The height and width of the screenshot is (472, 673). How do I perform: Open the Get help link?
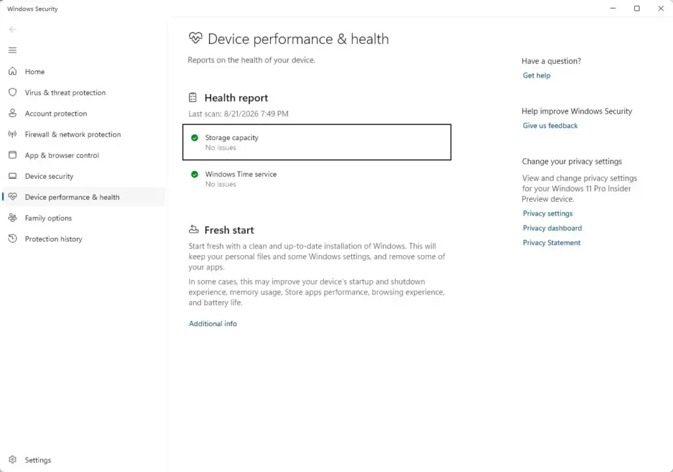tap(536, 75)
